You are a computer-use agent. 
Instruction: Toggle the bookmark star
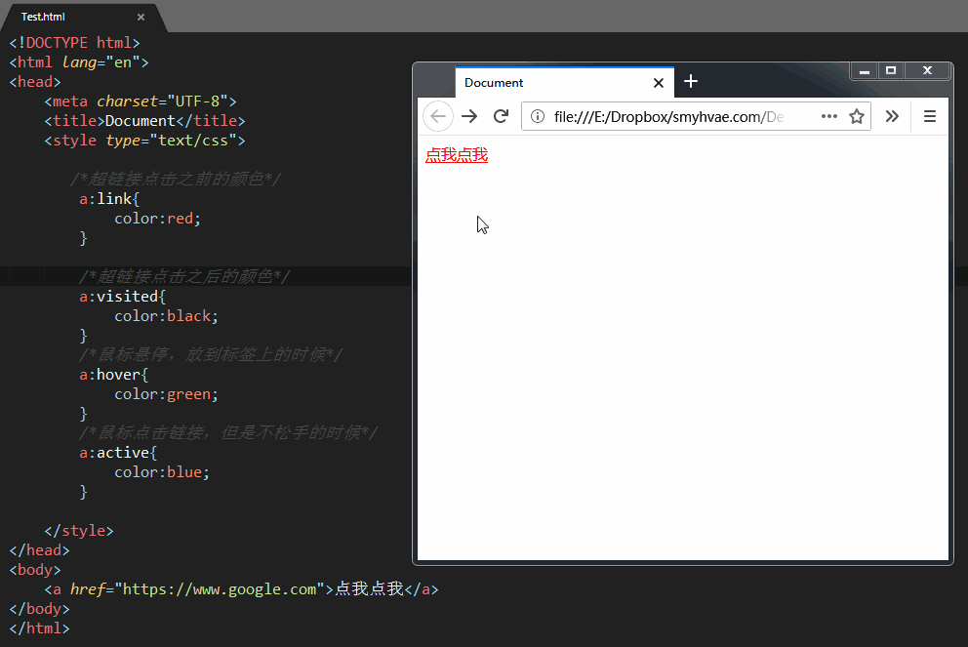click(857, 116)
